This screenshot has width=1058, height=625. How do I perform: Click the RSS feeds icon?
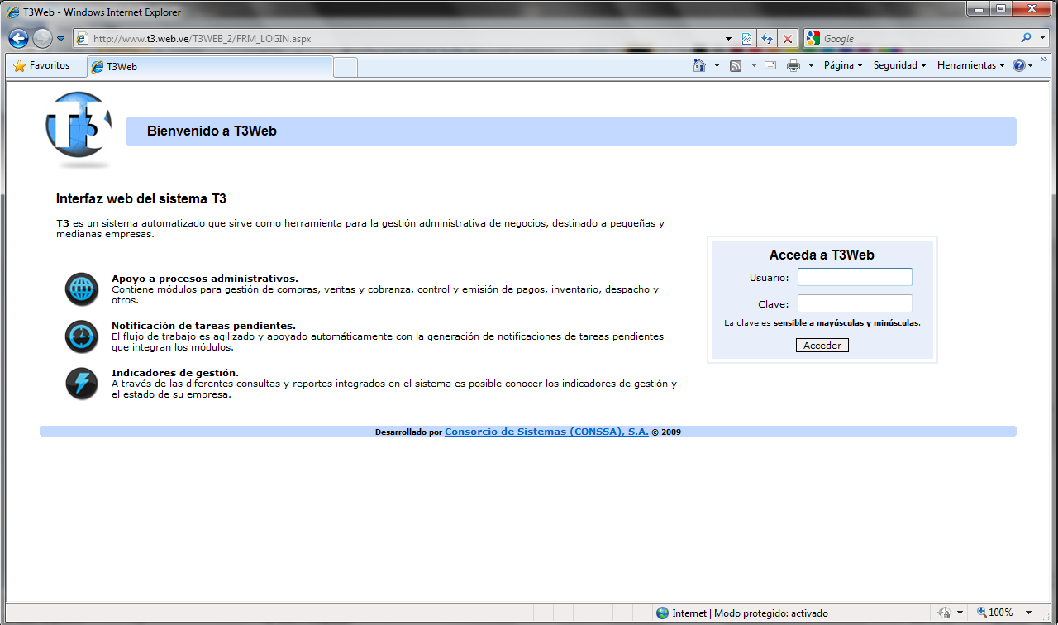click(x=736, y=65)
